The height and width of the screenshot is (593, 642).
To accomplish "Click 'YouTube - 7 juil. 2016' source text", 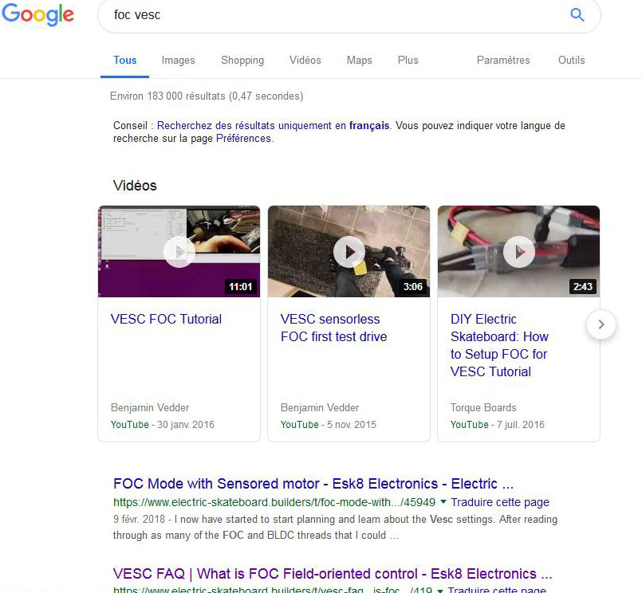I will [x=498, y=424].
